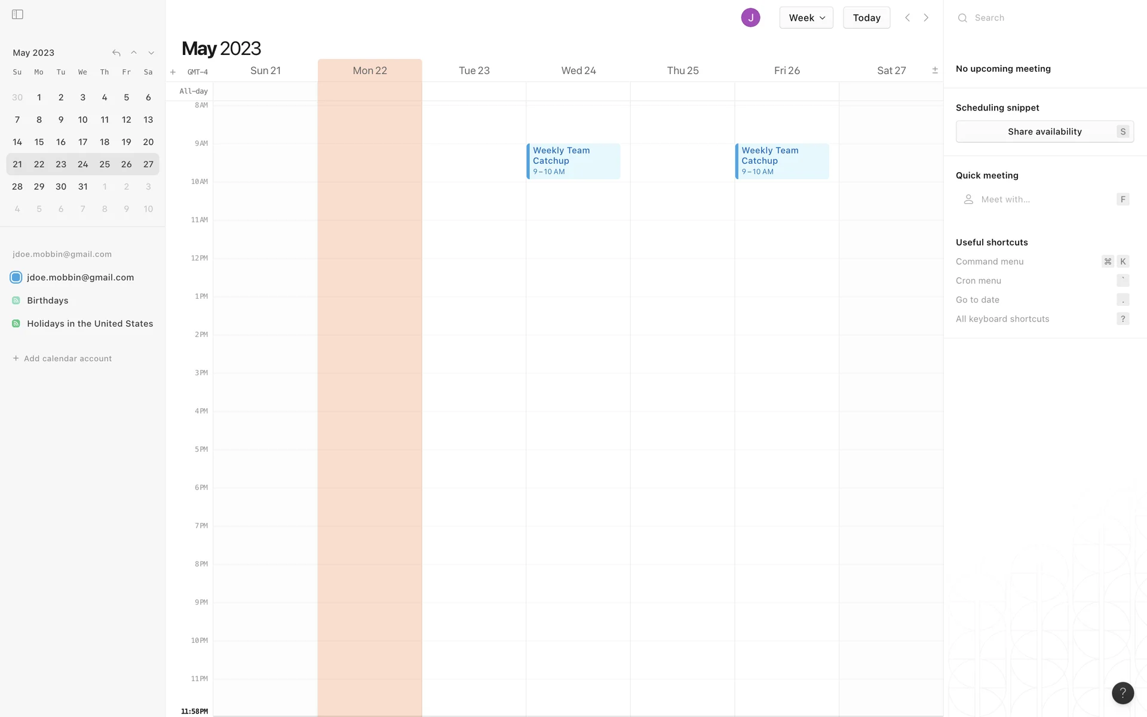Click the plus icon beside GMT-4
Screen dimensions: 1147x717
pyautogui.click(x=173, y=72)
